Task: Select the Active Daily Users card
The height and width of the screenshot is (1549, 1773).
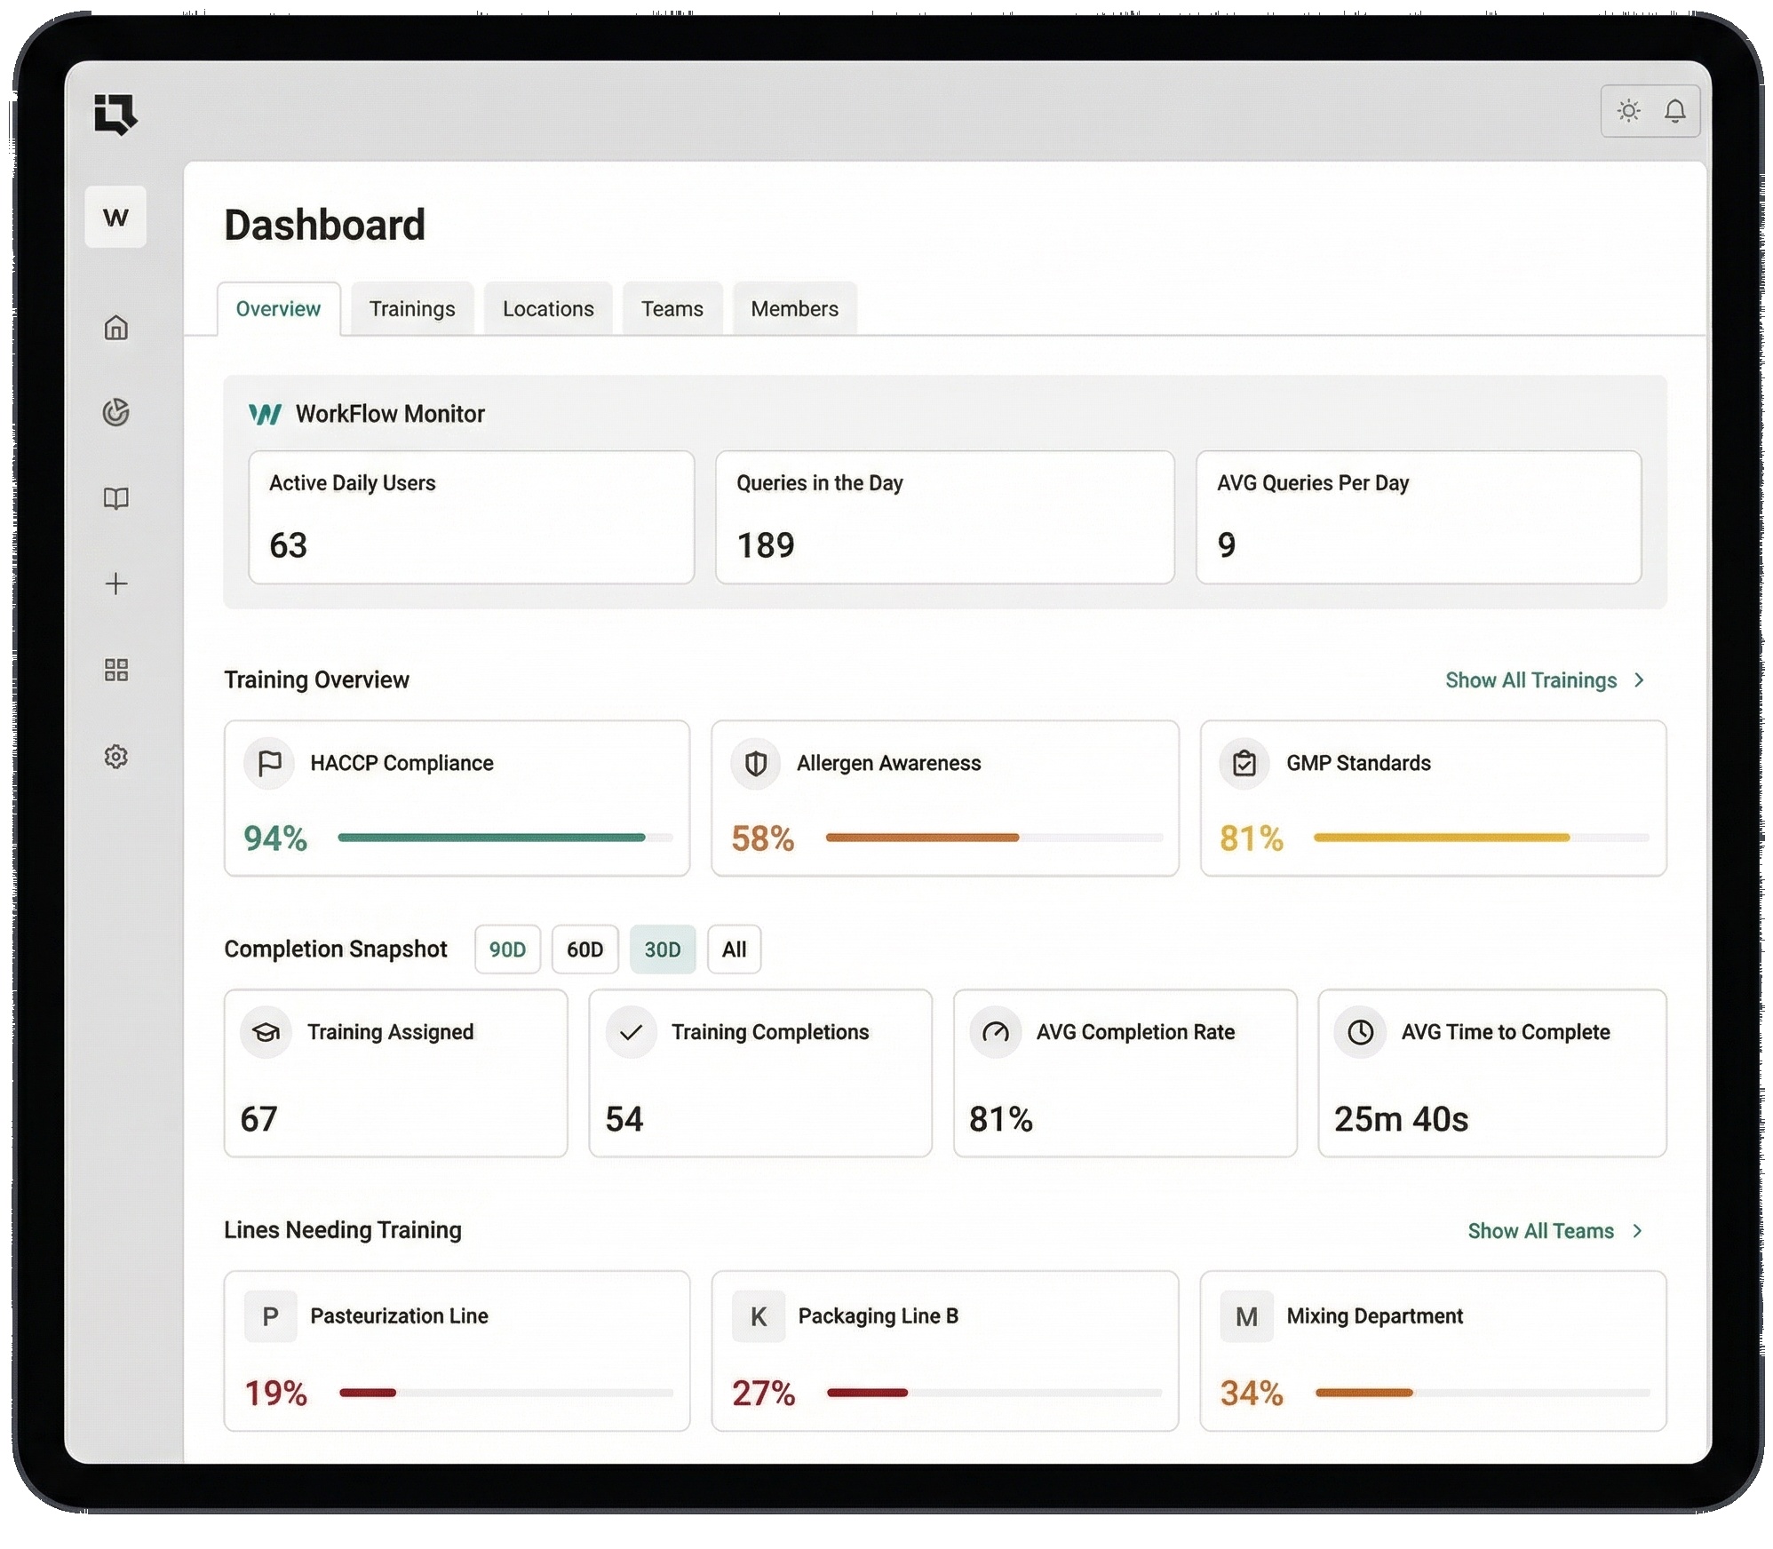Action: (x=471, y=518)
